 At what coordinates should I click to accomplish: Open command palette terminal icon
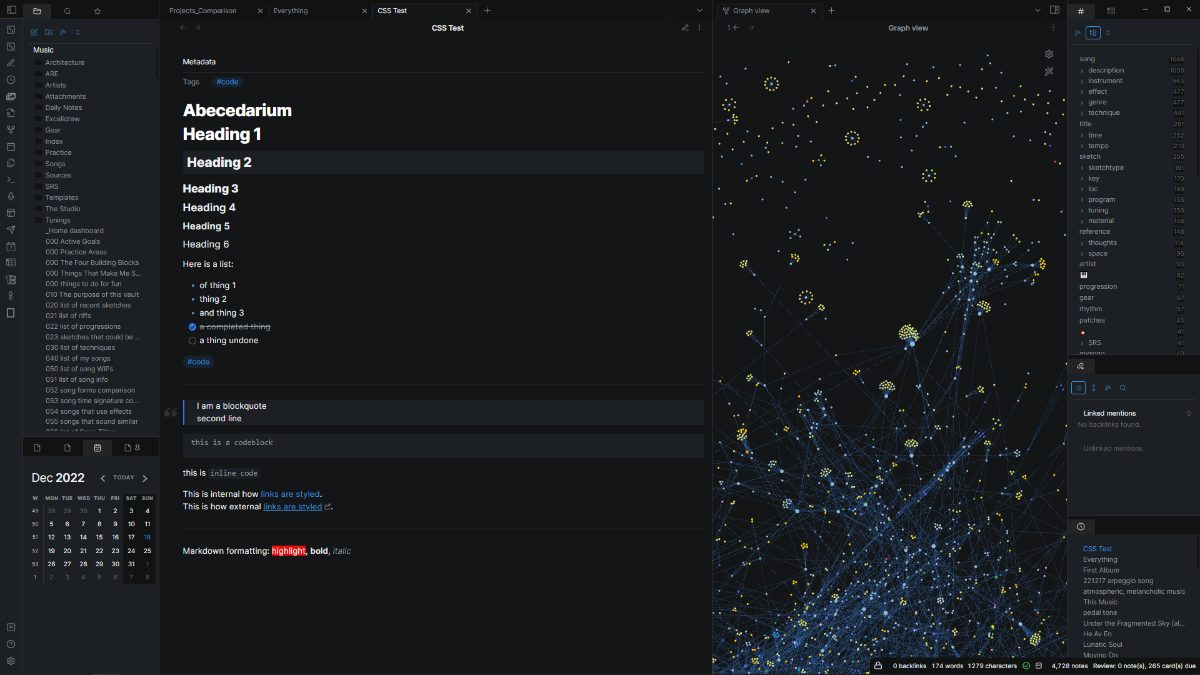click(11, 180)
